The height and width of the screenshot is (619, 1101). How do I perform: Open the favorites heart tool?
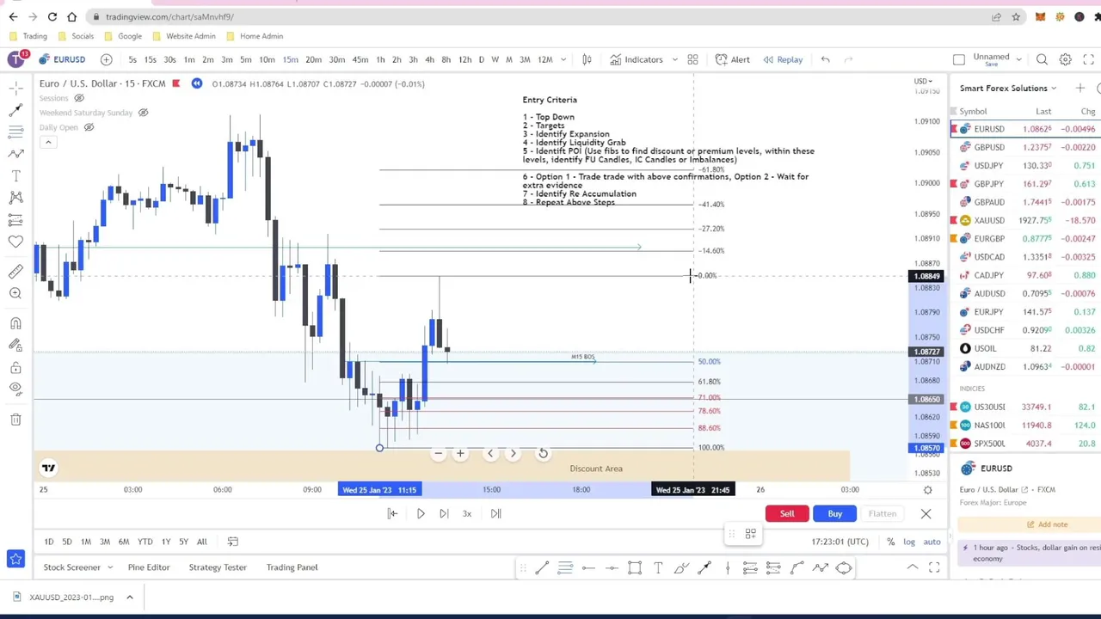click(15, 242)
